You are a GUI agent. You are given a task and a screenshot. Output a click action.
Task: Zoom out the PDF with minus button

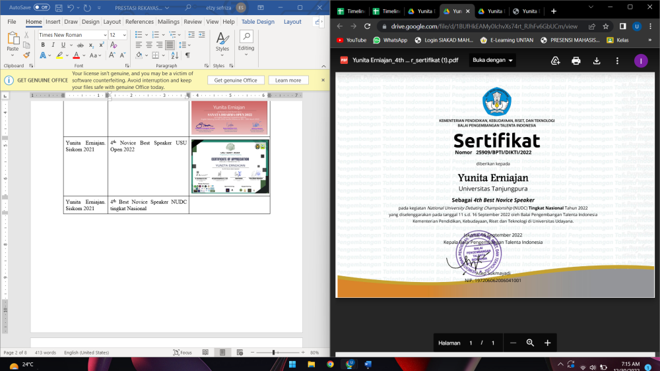pyautogui.click(x=513, y=343)
